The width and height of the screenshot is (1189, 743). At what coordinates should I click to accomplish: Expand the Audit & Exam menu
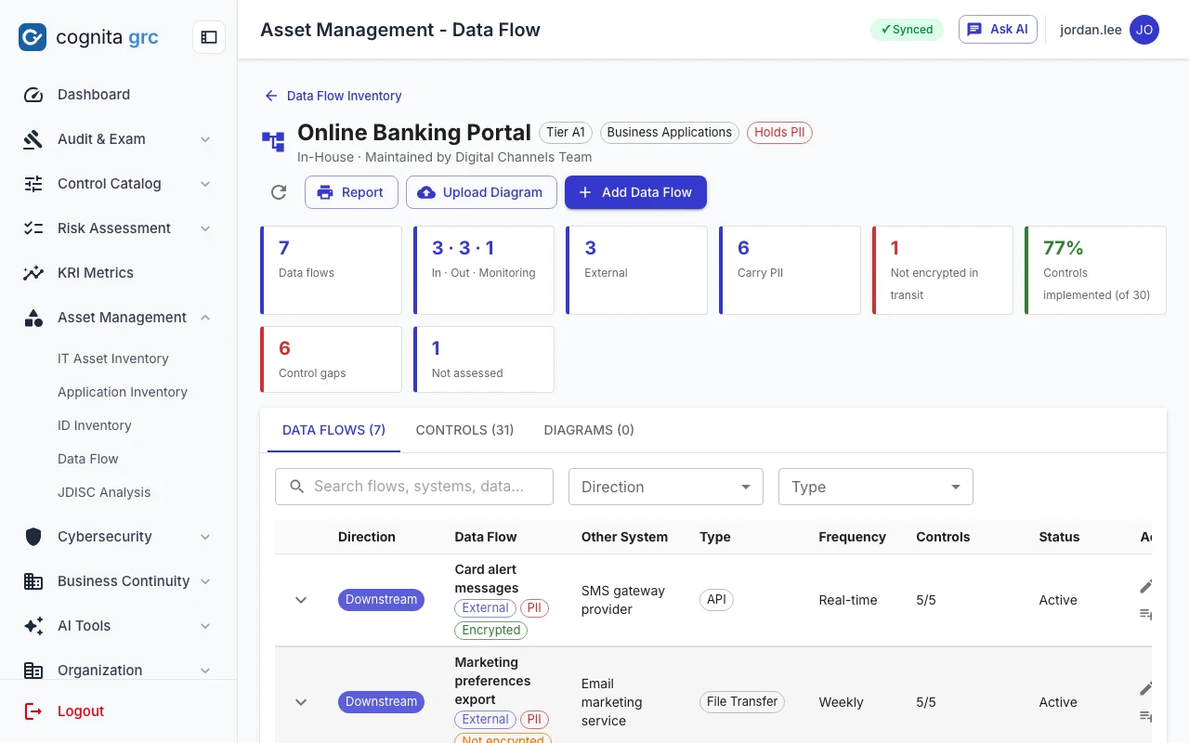[x=205, y=139]
